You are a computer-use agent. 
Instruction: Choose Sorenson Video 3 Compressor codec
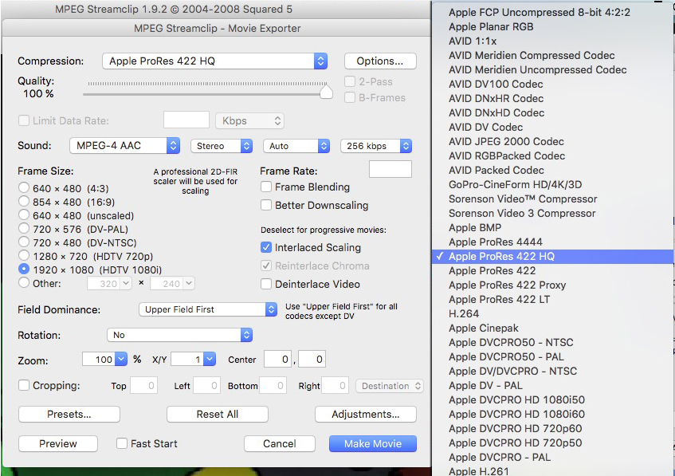tap(553, 213)
